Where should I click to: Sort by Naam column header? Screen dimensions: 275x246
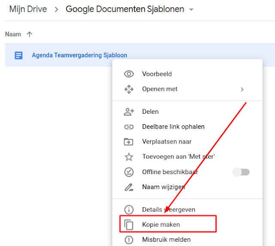pyautogui.click(x=13, y=34)
